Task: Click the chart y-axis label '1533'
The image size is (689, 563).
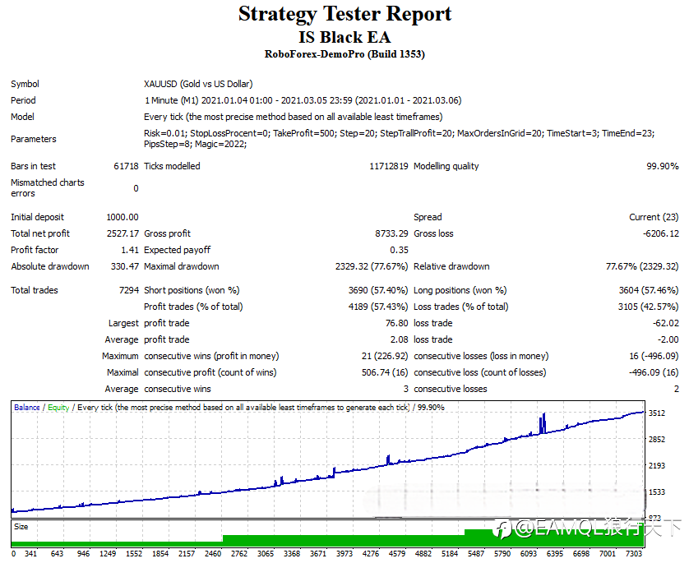Action: tap(657, 492)
